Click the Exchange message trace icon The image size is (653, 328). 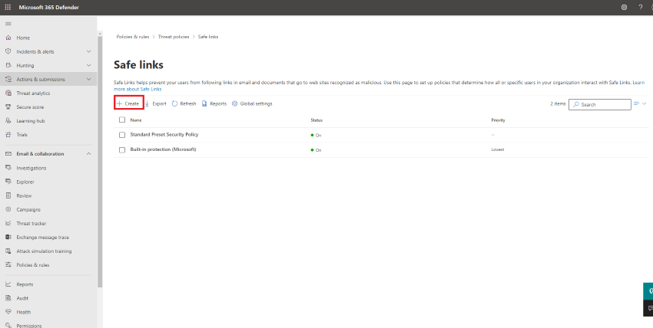[8, 237]
